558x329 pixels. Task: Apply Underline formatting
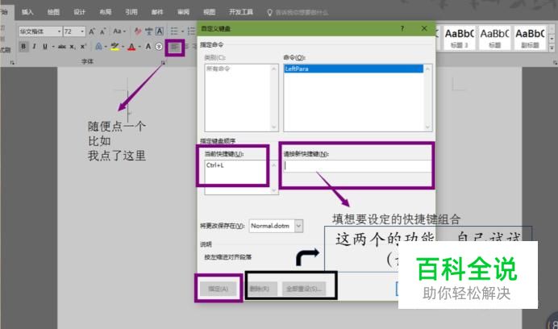[x=45, y=47]
